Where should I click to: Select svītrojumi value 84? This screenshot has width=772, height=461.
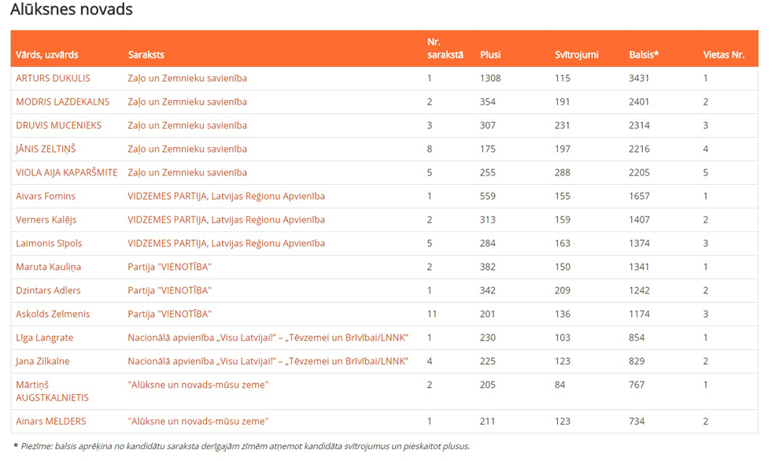coord(560,385)
